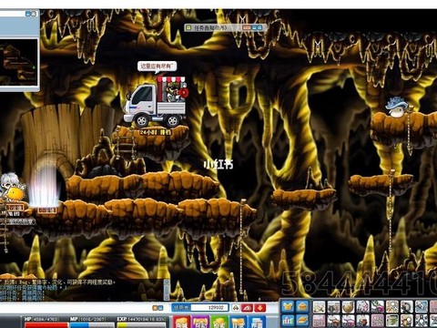Select the first skill slot in top row
Screen dimensions: 437x328
point(320,307)
